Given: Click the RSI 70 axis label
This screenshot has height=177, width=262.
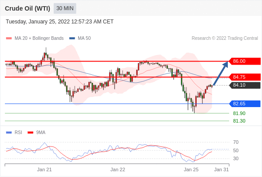Looking at the screenshot, I should [x=236, y=142].
